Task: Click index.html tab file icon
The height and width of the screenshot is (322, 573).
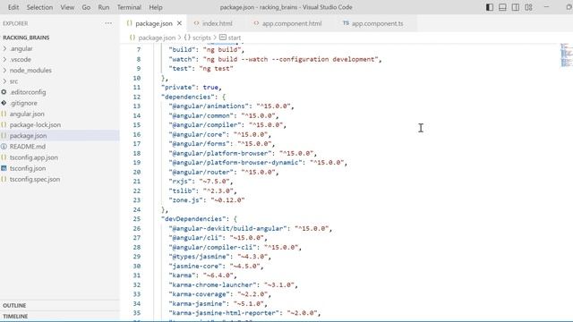Action: pyautogui.click(x=196, y=23)
